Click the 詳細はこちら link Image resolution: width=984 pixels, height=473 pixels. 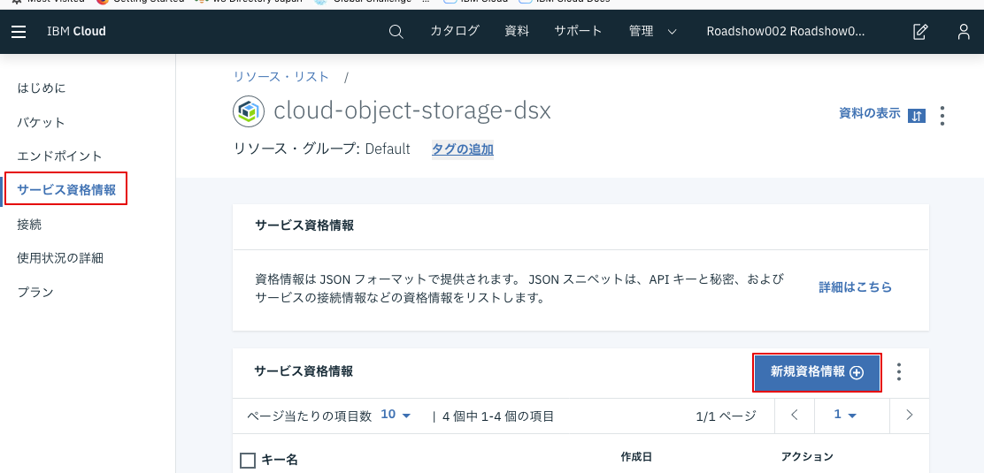(x=856, y=287)
